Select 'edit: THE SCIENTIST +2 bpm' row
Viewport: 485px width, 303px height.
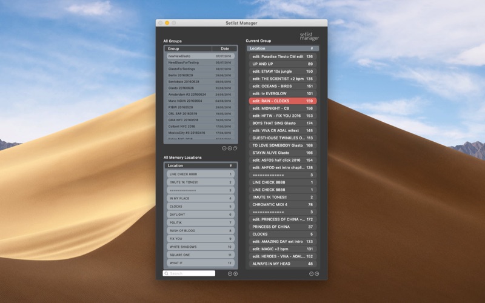point(283,79)
